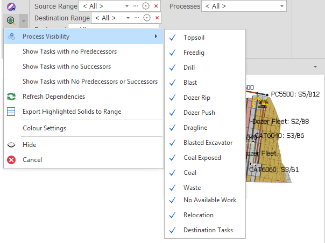The height and width of the screenshot is (243, 325).
Task: Expand the Source Range dropdown arrow
Action: 127,6
